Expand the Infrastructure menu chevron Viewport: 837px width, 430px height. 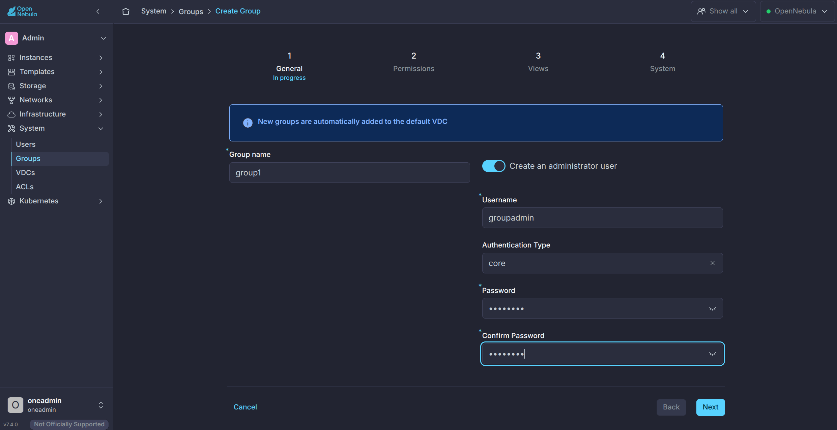tap(101, 114)
